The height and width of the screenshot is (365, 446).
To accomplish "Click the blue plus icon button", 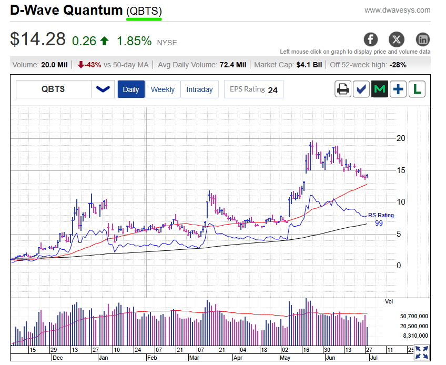I will click(x=398, y=89).
